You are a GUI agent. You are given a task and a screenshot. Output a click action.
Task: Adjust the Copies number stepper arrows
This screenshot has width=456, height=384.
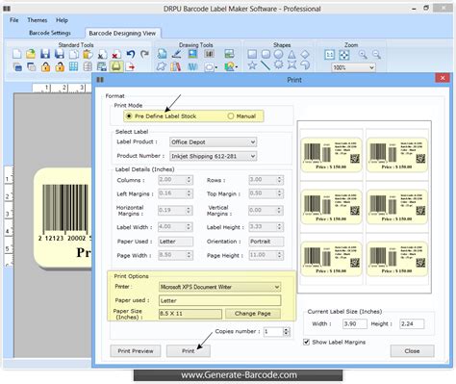click(x=287, y=331)
